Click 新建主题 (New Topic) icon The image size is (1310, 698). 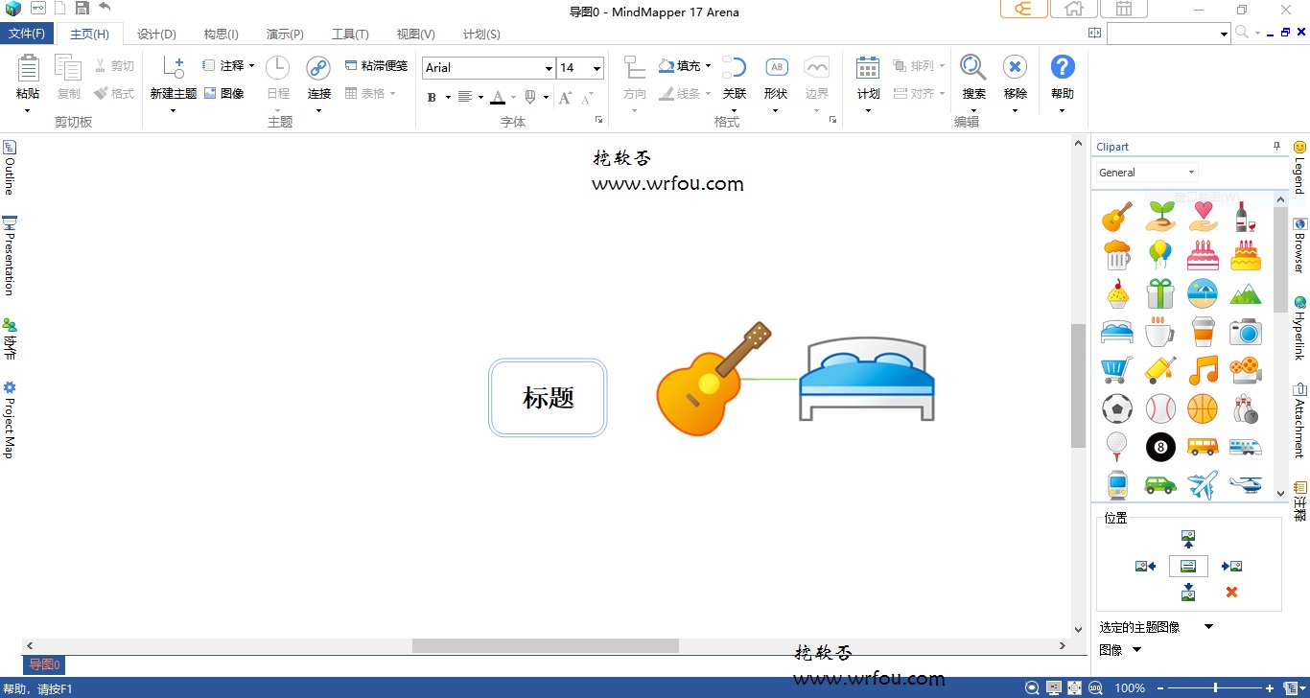coord(174,68)
